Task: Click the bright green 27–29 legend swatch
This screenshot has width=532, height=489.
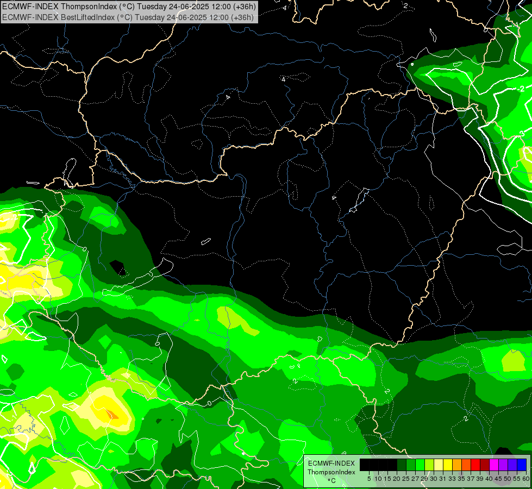Action: [420, 465]
